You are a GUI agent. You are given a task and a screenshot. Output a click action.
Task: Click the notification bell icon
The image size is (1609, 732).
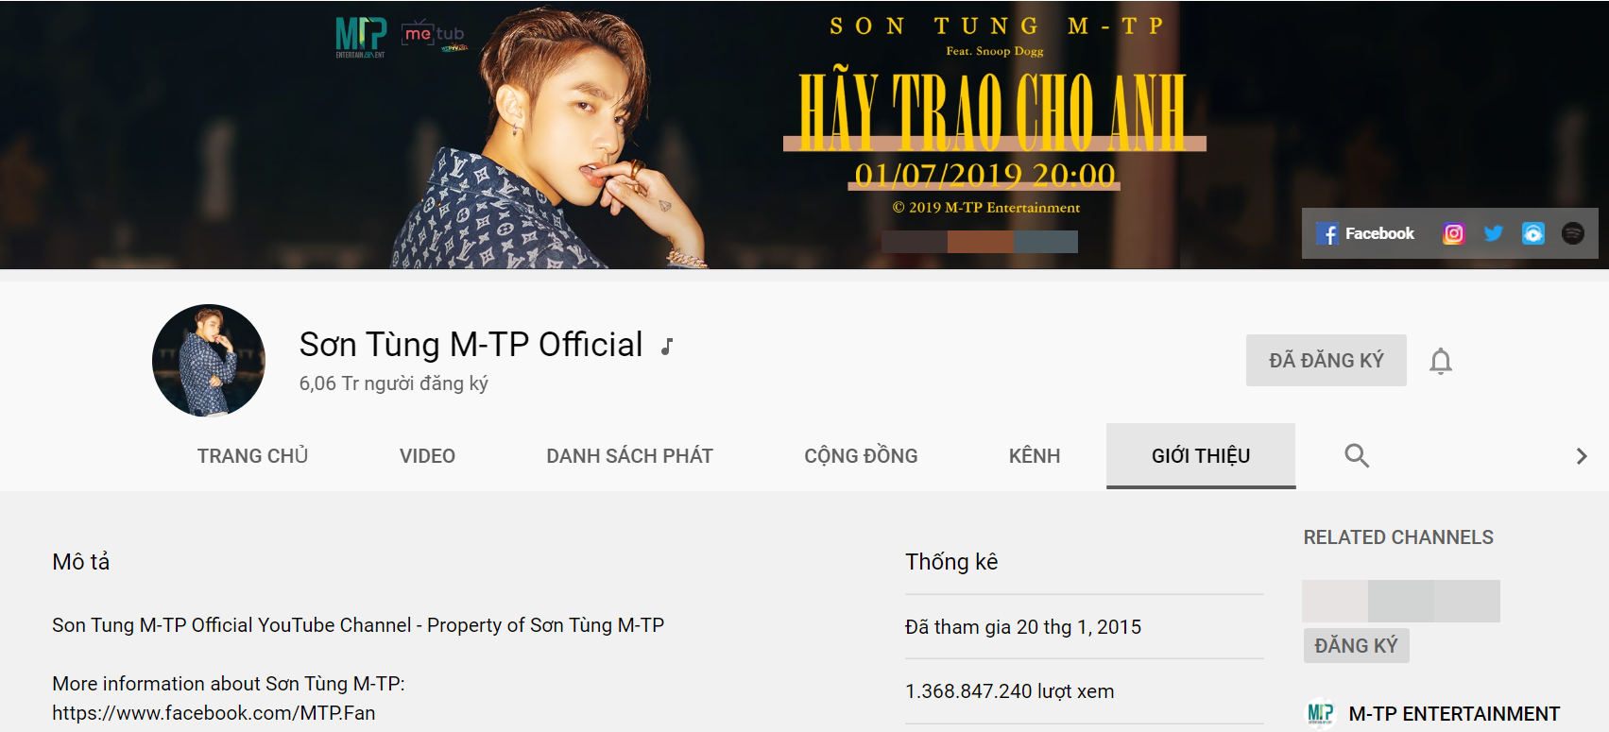(x=1441, y=361)
